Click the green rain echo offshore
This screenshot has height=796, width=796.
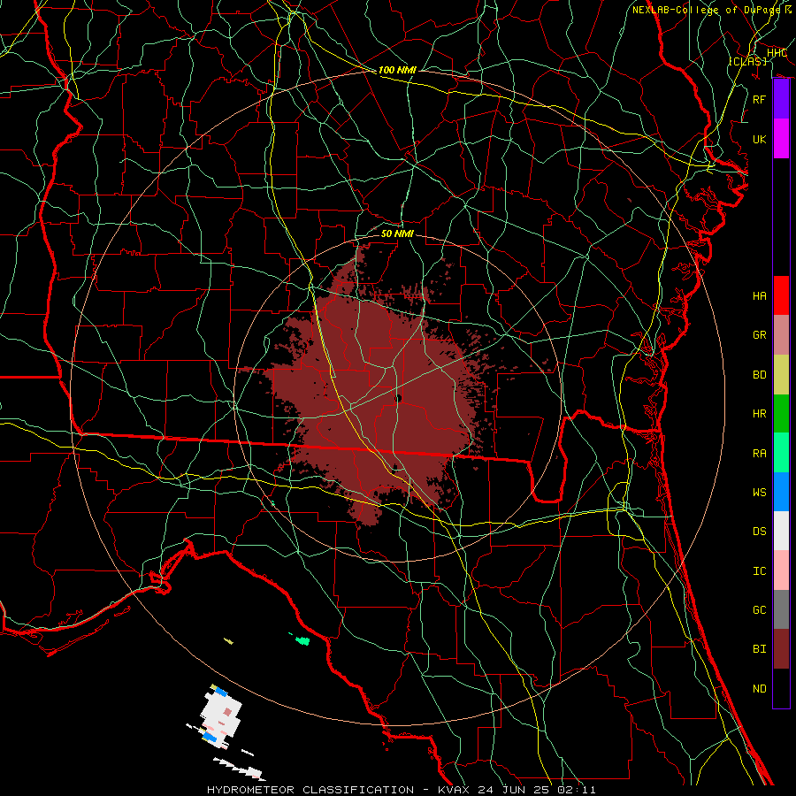(x=302, y=640)
